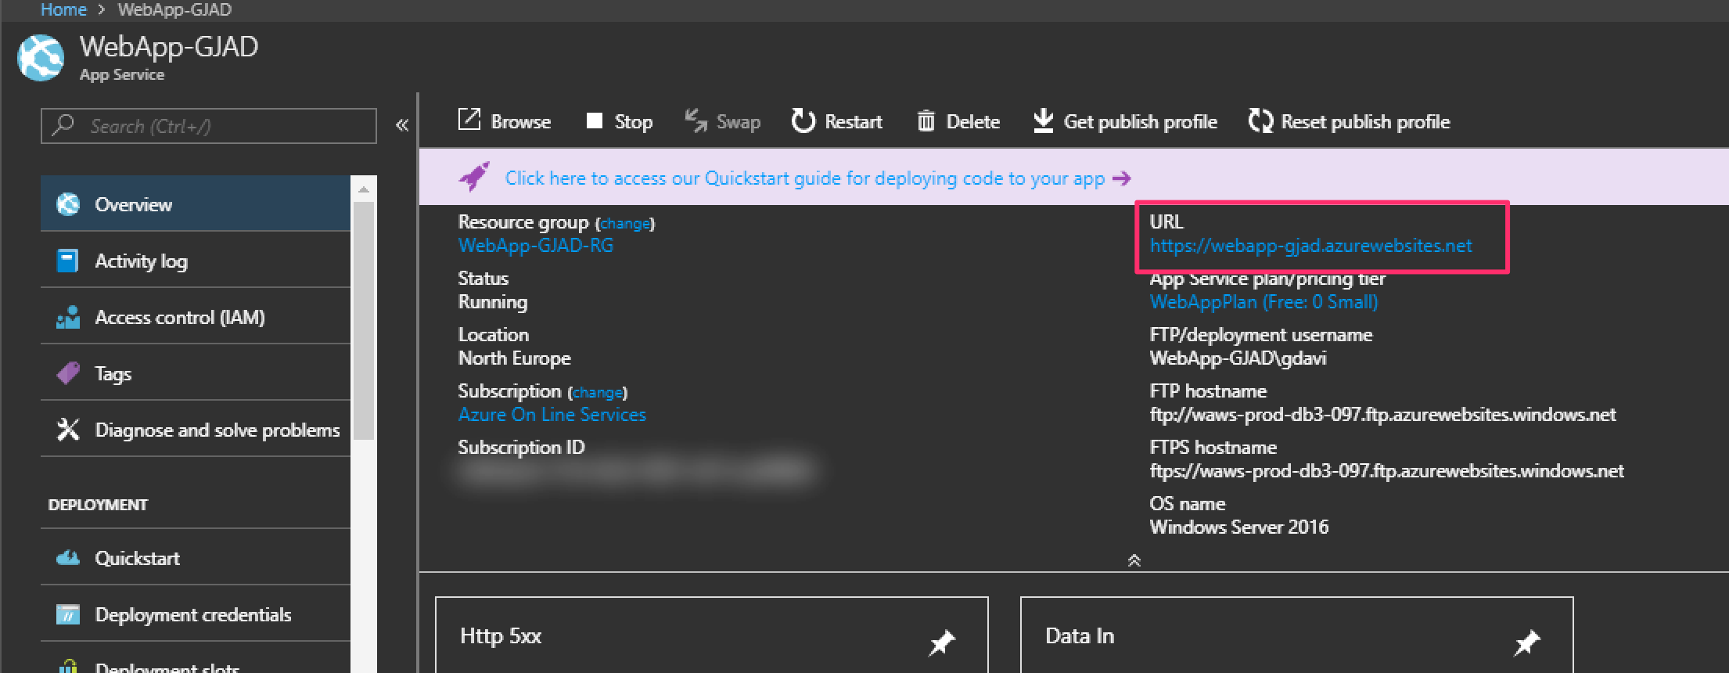The height and width of the screenshot is (673, 1729).
Task: Click the Access control people icon
Action: pyautogui.click(x=68, y=317)
